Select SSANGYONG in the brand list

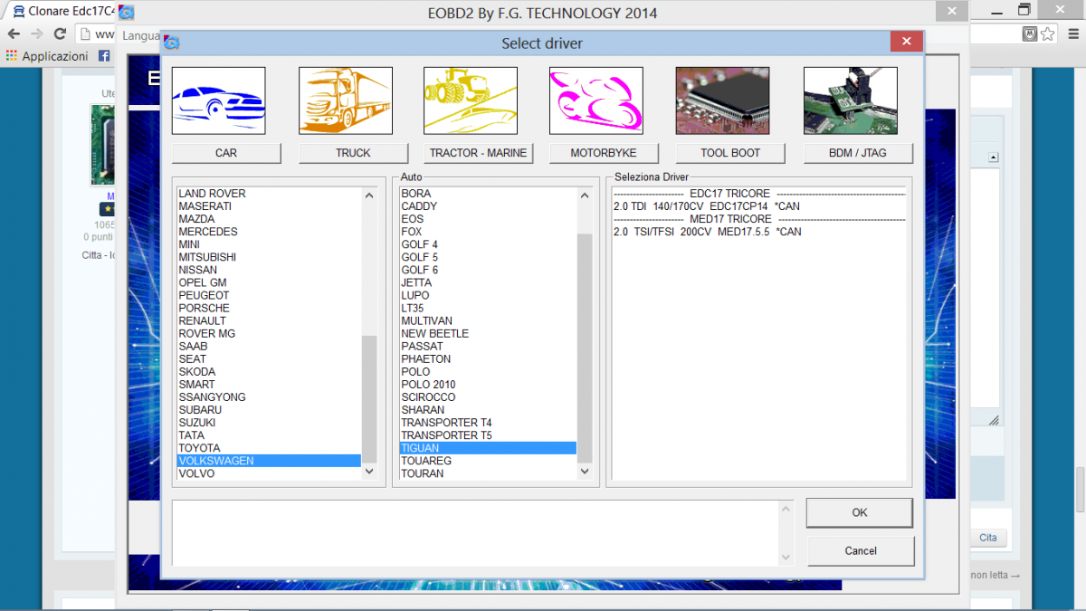tap(269, 397)
